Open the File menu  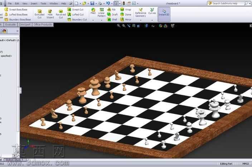pyautogui.click(x=10, y=3)
